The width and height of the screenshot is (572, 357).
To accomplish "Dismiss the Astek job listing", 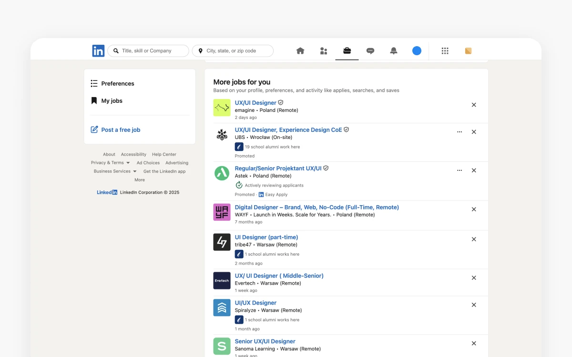I will [x=474, y=170].
